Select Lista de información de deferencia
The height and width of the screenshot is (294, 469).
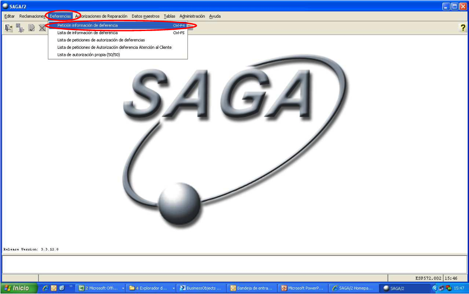(118, 33)
